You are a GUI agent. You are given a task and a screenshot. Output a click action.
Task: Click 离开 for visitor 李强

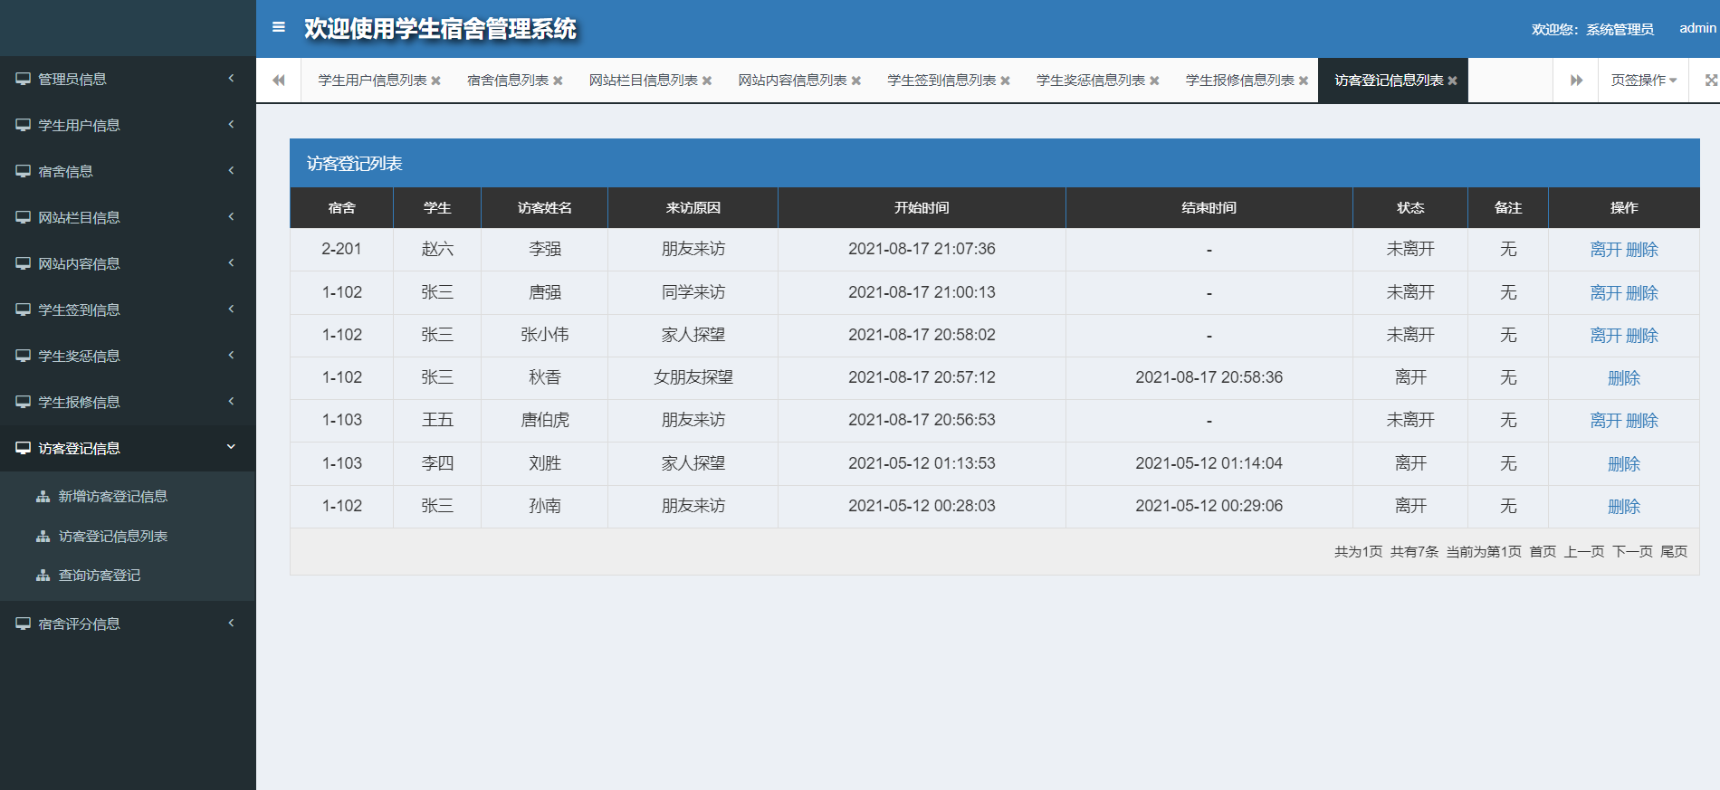click(1606, 250)
